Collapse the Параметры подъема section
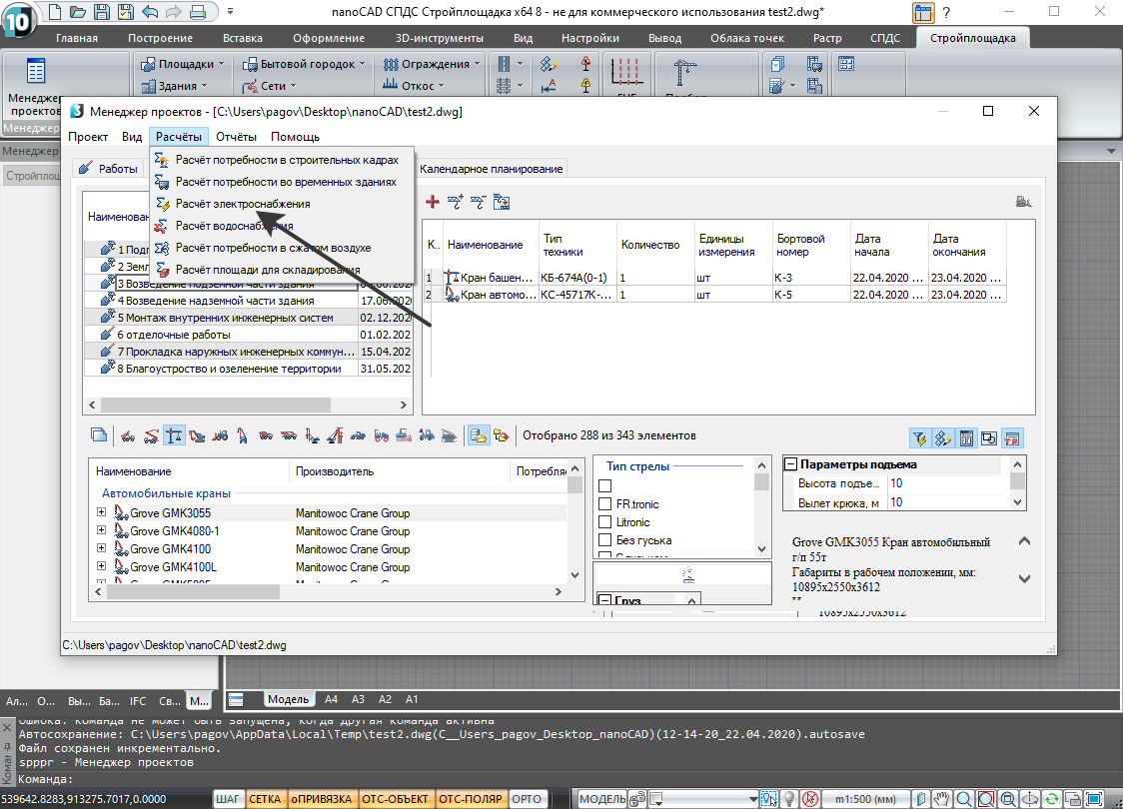 pyautogui.click(x=790, y=463)
